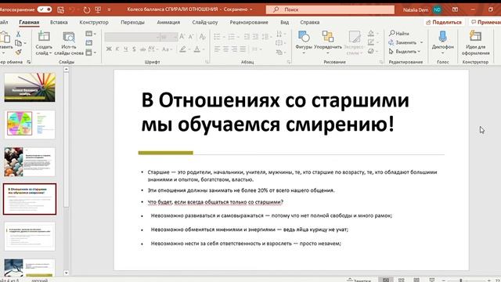Click Исп-ть слайды снова button
The width and height of the screenshot is (501, 282).
pyautogui.click(x=69, y=43)
